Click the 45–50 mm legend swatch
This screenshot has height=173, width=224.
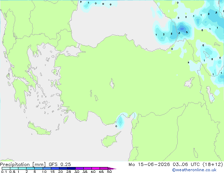104,168
